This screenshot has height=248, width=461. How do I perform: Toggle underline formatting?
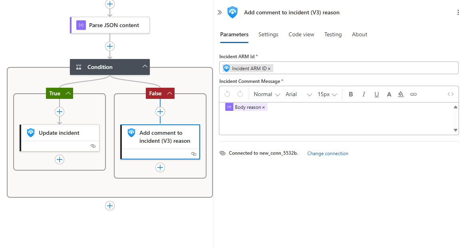coord(376,94)
